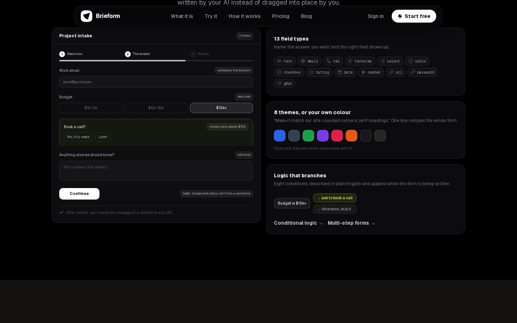This screenshot has width=517, height=323.
Task: Click the Work email input field
Action: click(x=156, y=82)
